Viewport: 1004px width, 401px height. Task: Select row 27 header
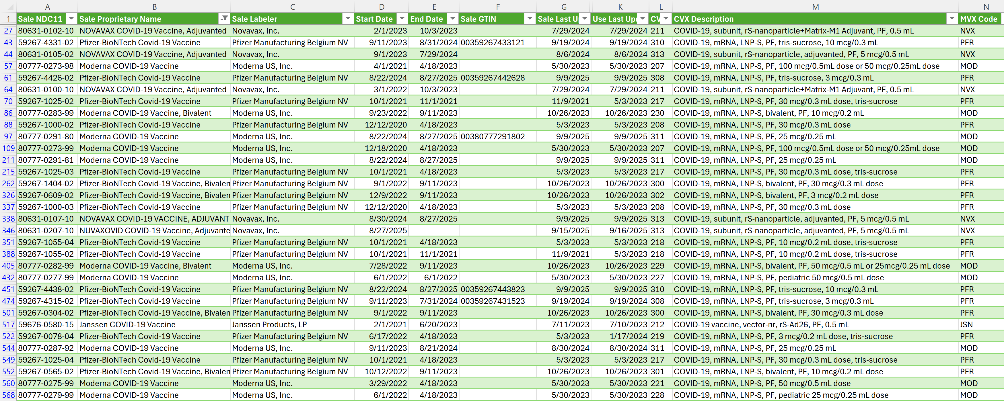(8, 31)
